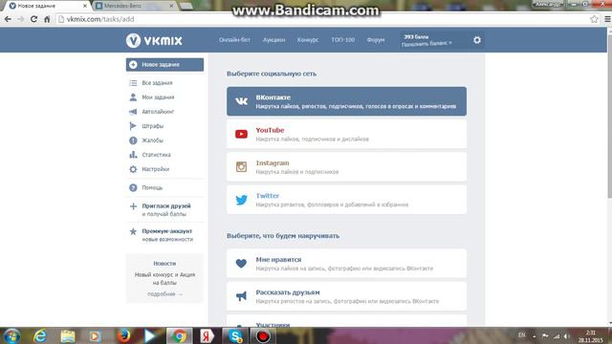The width and height of the screenshot is (612, 344).
Task: Open Онлайн-бот in top navigation
Action: 234,40
